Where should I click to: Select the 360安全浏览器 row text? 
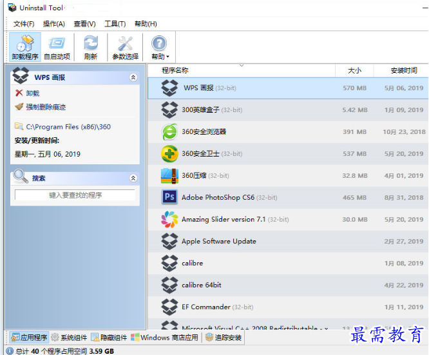[204, 131]
